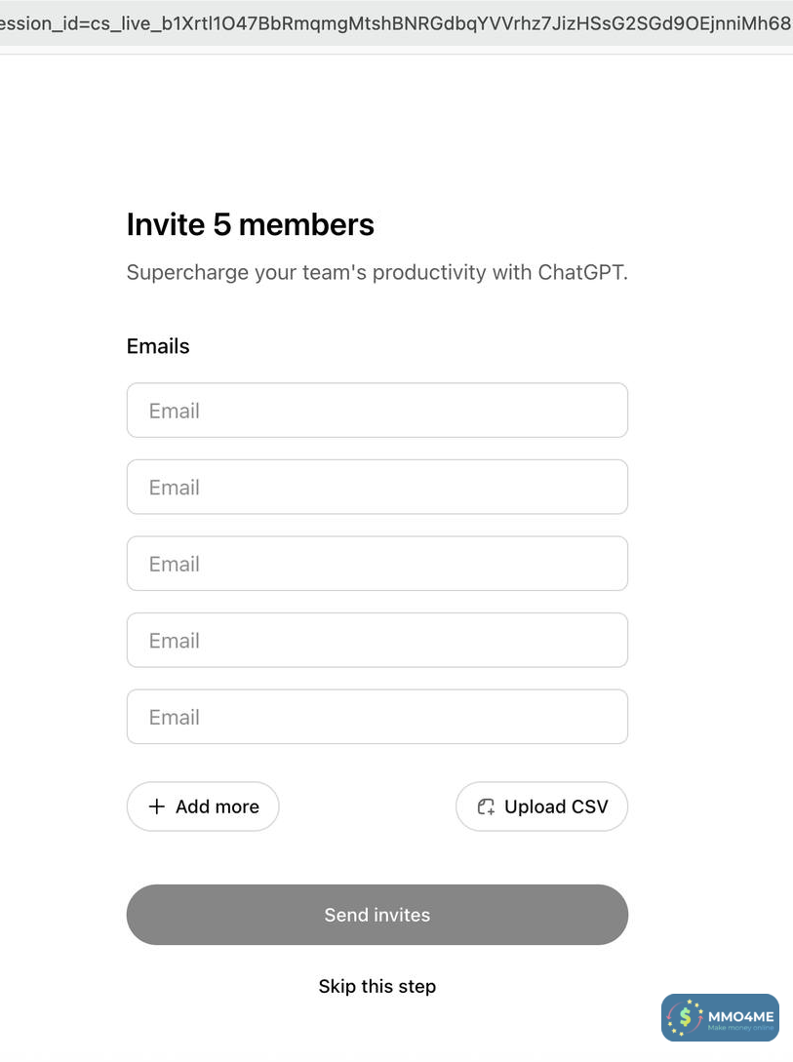Click the plus icon beside Add more
The height and width of the screenshot is (1062, 793).
click(x=156, y=806)
